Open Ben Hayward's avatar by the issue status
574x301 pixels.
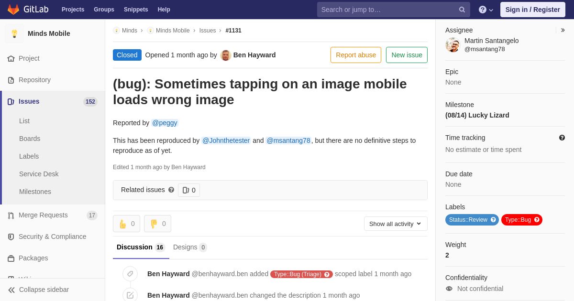pos(226,55)
